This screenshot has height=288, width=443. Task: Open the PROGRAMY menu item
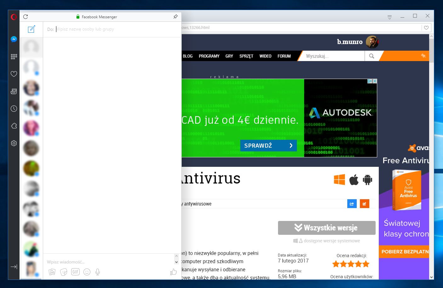pos(209,56)
